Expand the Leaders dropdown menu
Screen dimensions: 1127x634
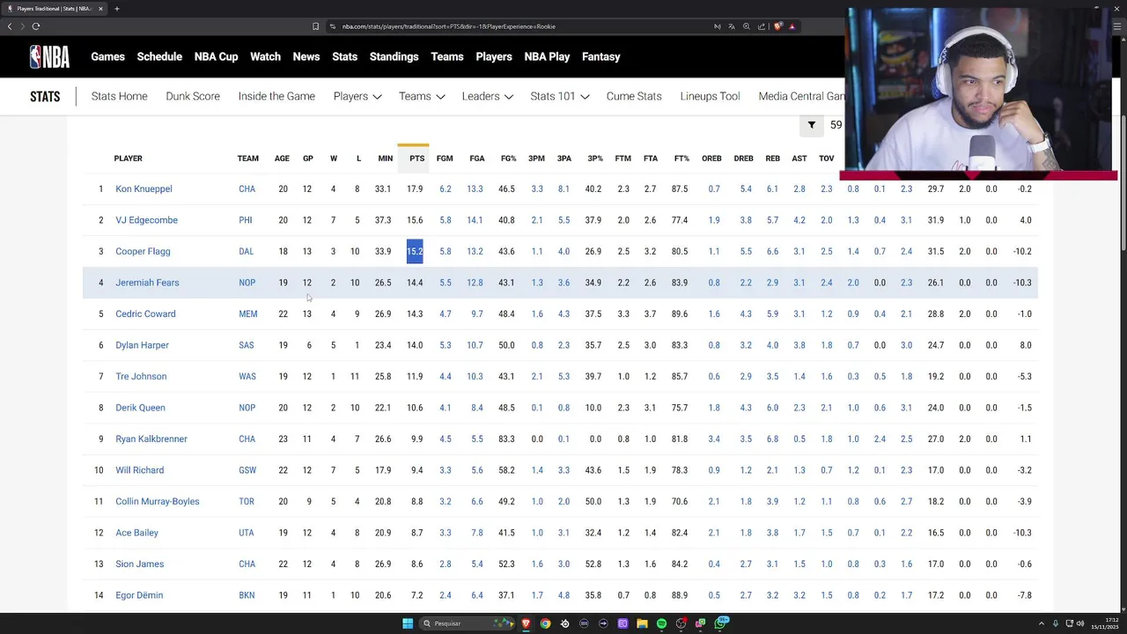tap(487, 96)
